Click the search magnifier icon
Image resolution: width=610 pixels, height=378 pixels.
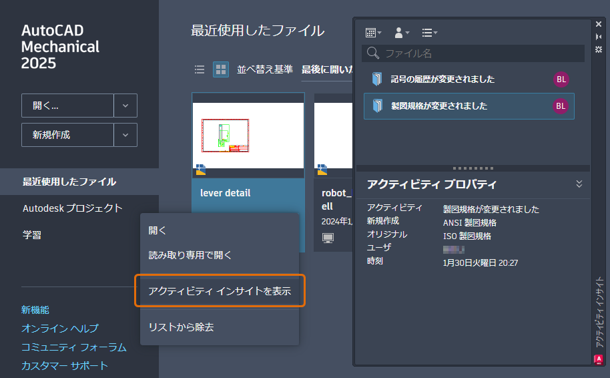pos(372,53)
